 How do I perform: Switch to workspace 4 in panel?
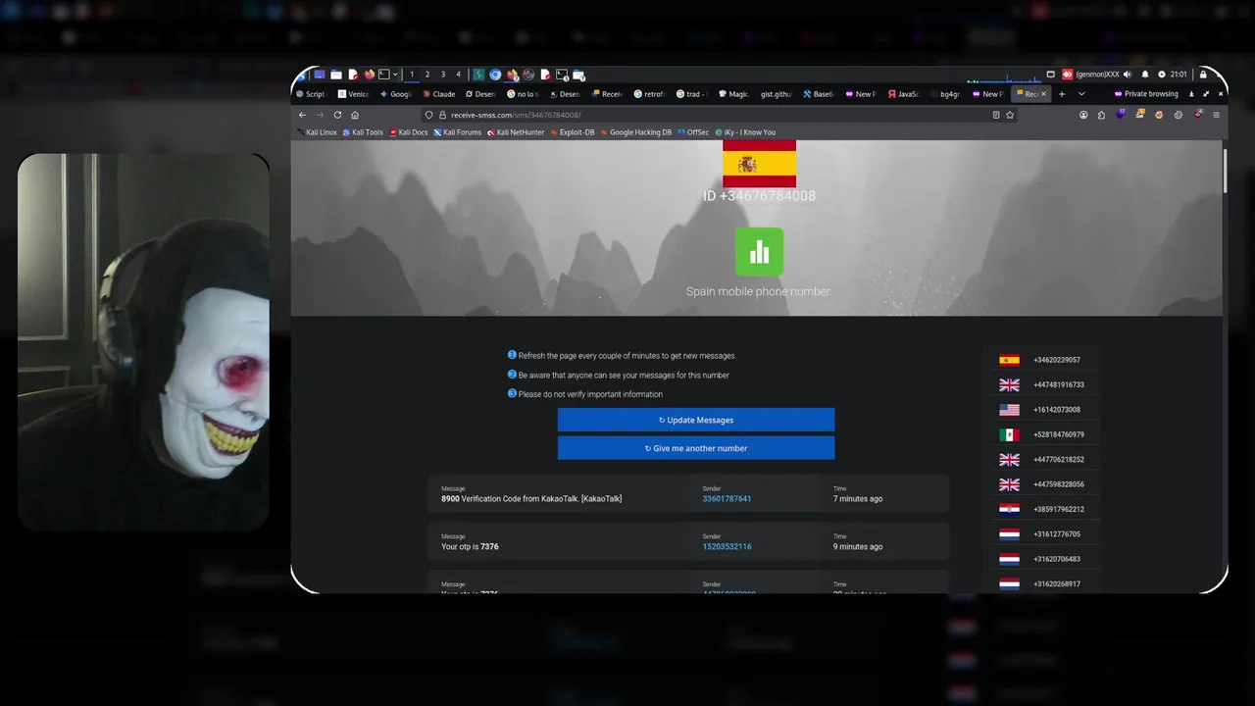pos(458,75)
